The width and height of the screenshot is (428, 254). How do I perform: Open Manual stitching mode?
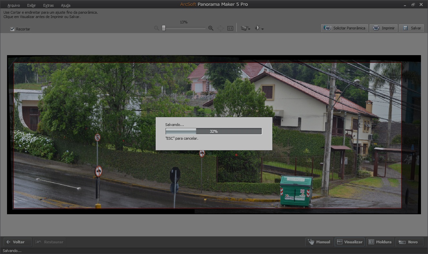(319, 242)
